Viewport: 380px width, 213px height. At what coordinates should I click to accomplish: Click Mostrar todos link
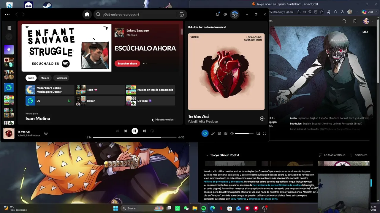pyautogui.click(x=164, y=120)
